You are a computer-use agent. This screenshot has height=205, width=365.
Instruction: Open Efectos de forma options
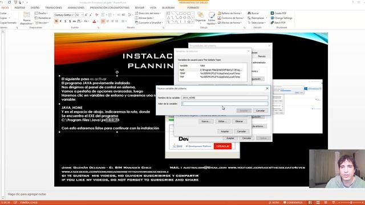[230, 23]
